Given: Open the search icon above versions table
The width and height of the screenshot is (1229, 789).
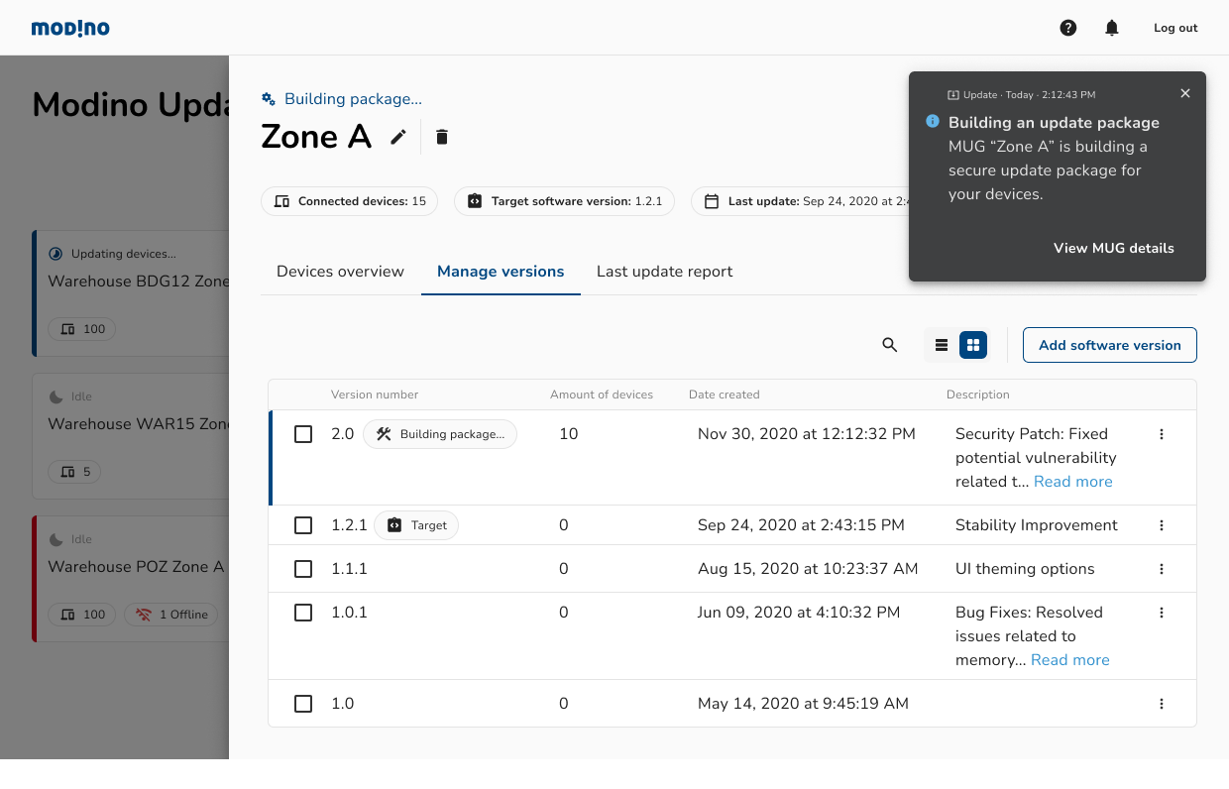Looking at the screenshot, I should tap(889, 345).
